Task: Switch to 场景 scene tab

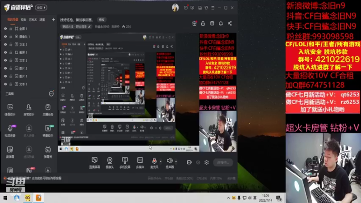Action: click(42, 20)
